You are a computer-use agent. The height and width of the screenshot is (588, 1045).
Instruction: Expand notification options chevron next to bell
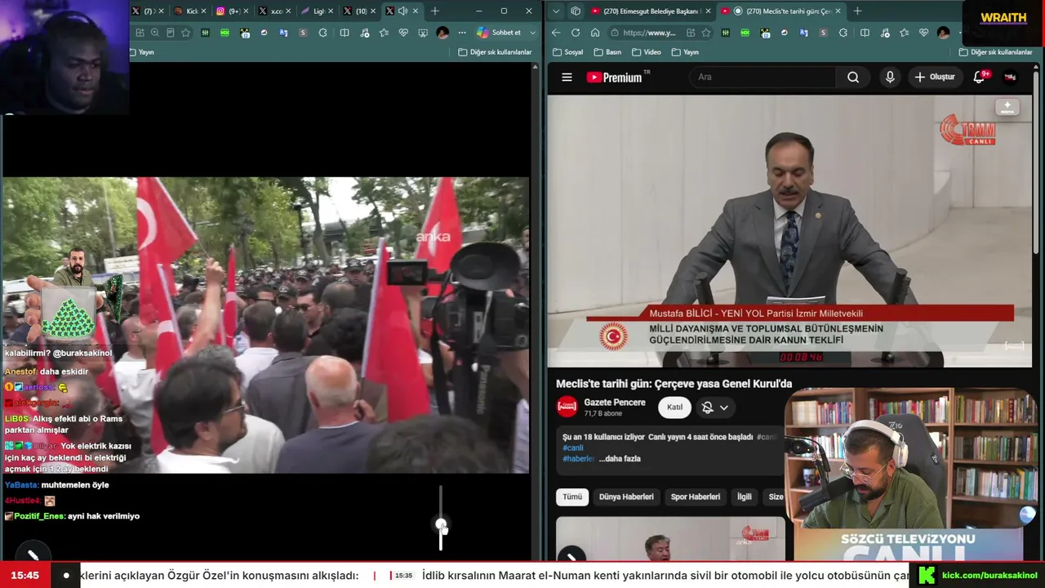(x=724, y=408)
